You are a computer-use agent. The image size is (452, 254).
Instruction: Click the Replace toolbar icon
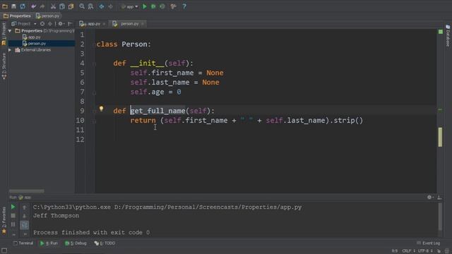click(x=90, y=6)
